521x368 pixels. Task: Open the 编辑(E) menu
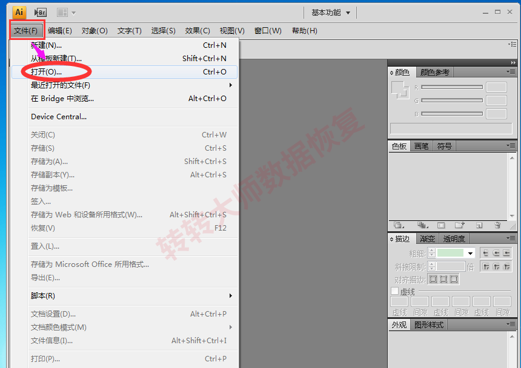click(x=60, y=31)
